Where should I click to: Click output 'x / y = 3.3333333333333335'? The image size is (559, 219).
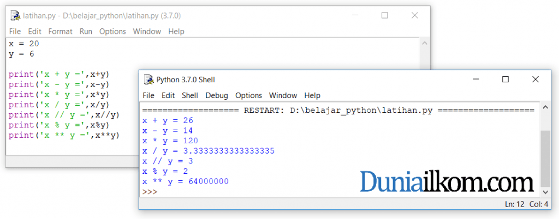pyautogui.click(x=208, y=151)
